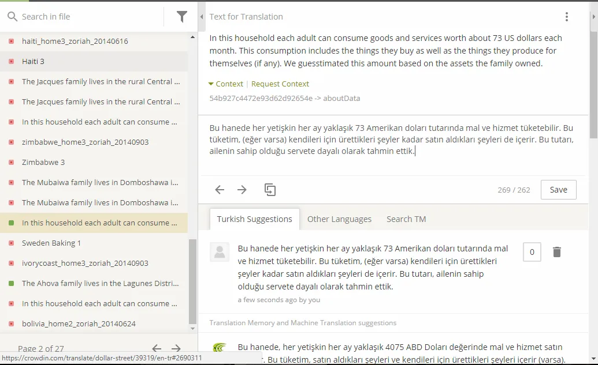Select ivorycoast_home3_zoriah_20140903 string
This screenshot has width=598, height=365.
point(94,263)
